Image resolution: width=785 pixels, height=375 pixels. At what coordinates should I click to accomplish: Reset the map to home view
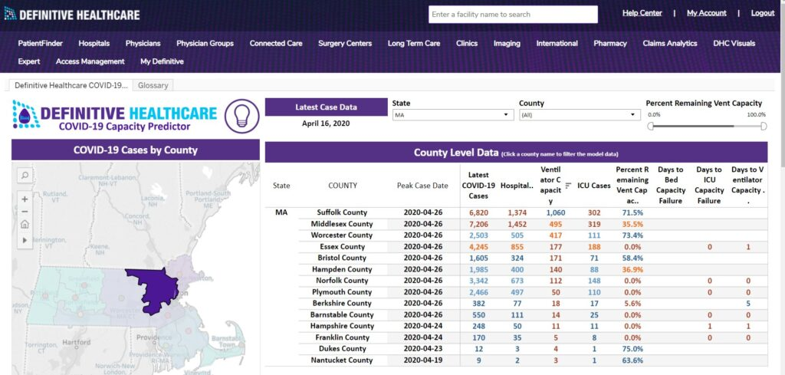tap(25, 224)
